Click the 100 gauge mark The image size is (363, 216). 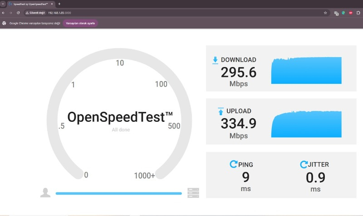(161, 84)
